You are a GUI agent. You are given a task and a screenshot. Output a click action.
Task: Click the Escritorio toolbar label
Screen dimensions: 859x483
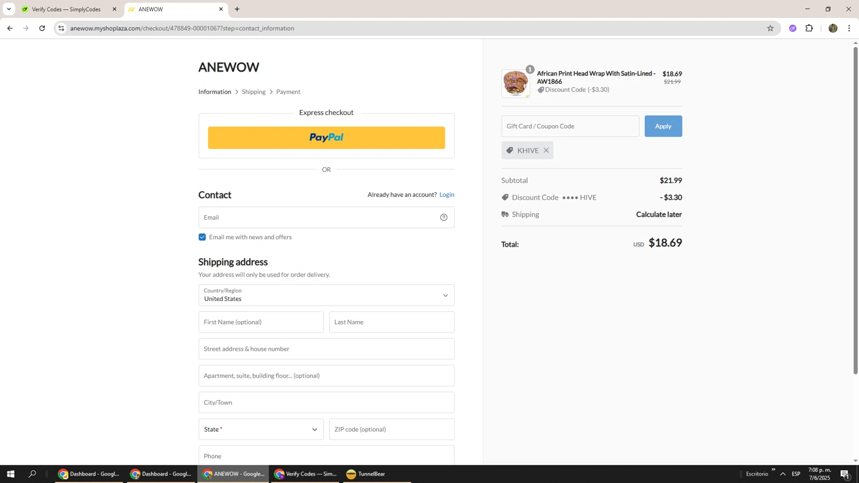click(x=757, y=474)
